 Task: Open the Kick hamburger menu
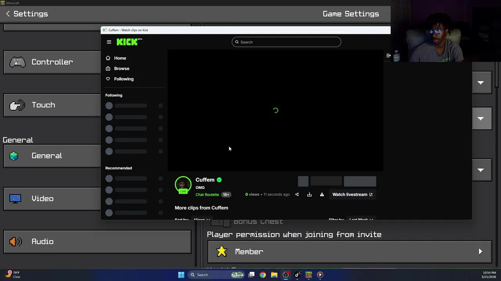[x=109, y=42]
